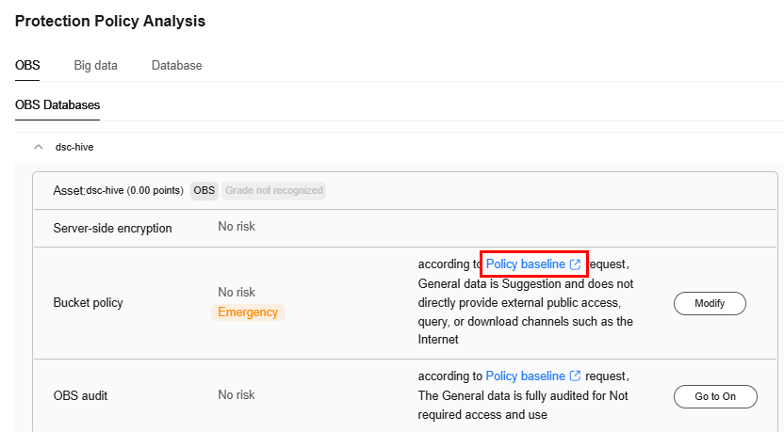Click the OBS audit row label
Screen dimensions: 784x432
80,395
